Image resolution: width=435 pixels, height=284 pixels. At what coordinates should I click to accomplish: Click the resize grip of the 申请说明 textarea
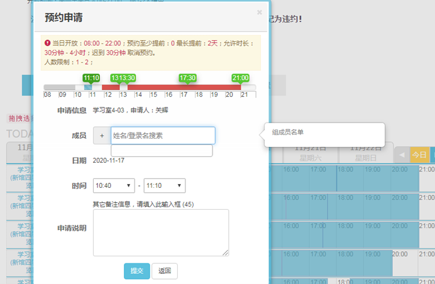[226, 253]
